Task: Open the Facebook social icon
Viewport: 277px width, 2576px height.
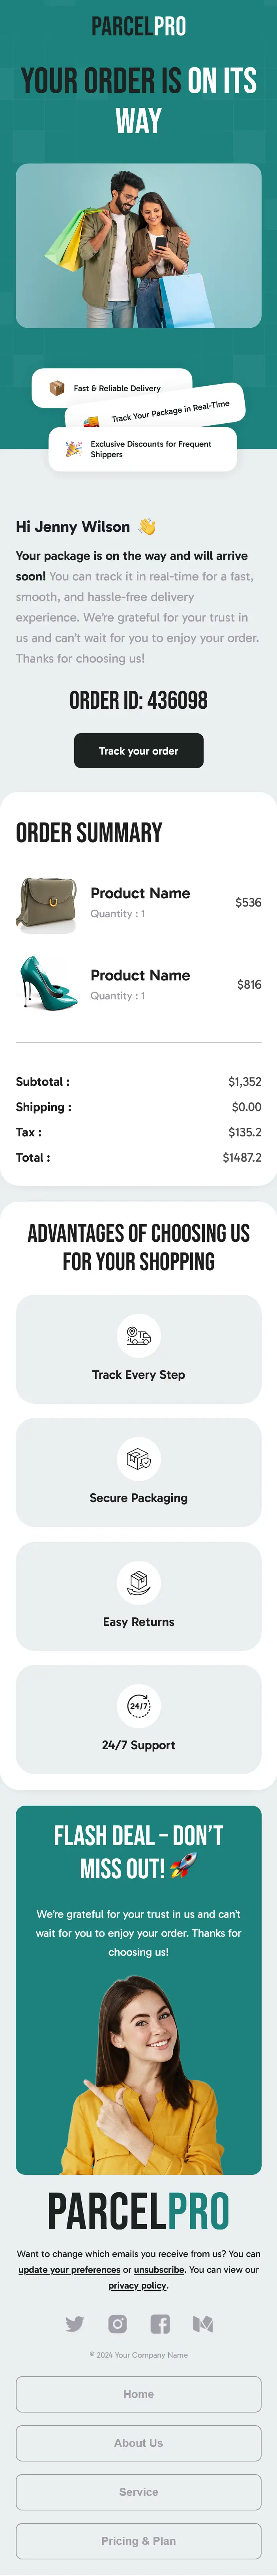Action: (160, 2324)
